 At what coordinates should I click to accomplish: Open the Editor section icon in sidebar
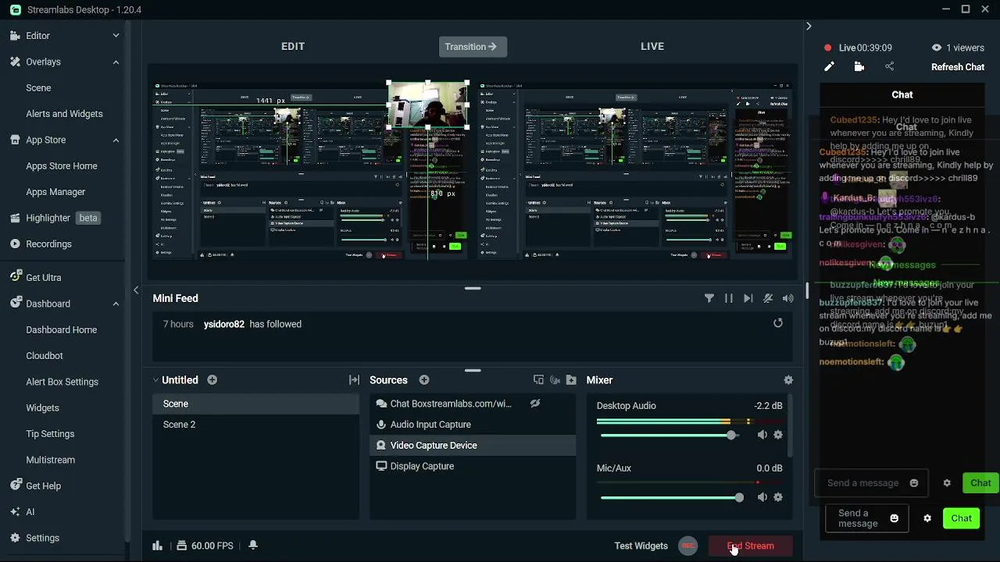(15, 36)
